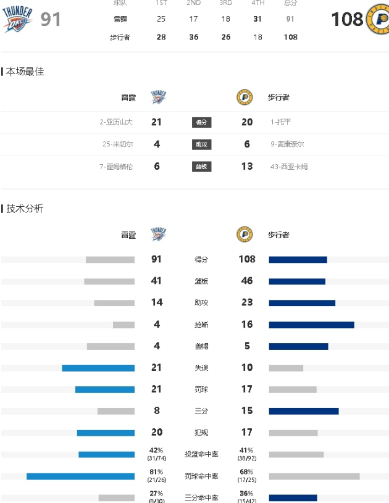Click the 雷霆 row in quarter score table

204,19
